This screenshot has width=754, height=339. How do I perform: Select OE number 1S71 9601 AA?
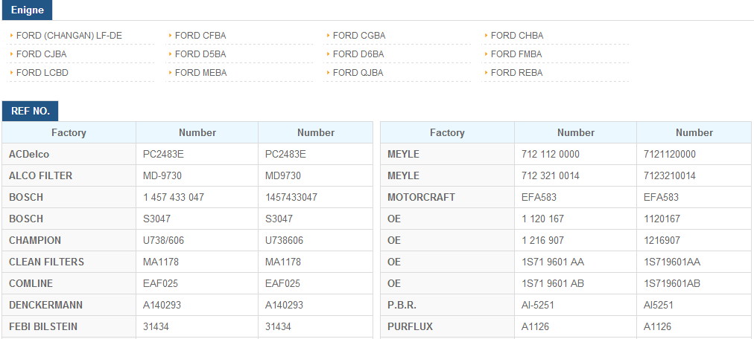553,262
